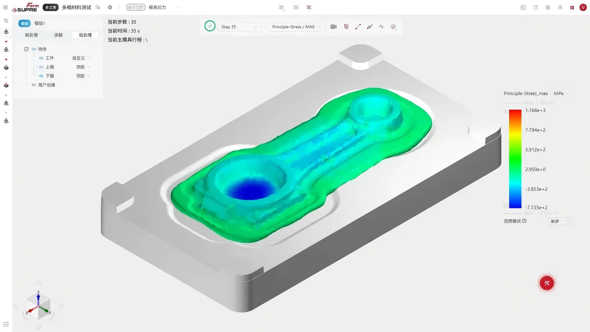
Task: Switch to the 求解 tab
Action: point(58,35)
